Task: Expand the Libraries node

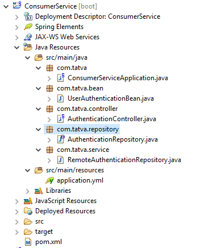Action: tap(28, 191)
